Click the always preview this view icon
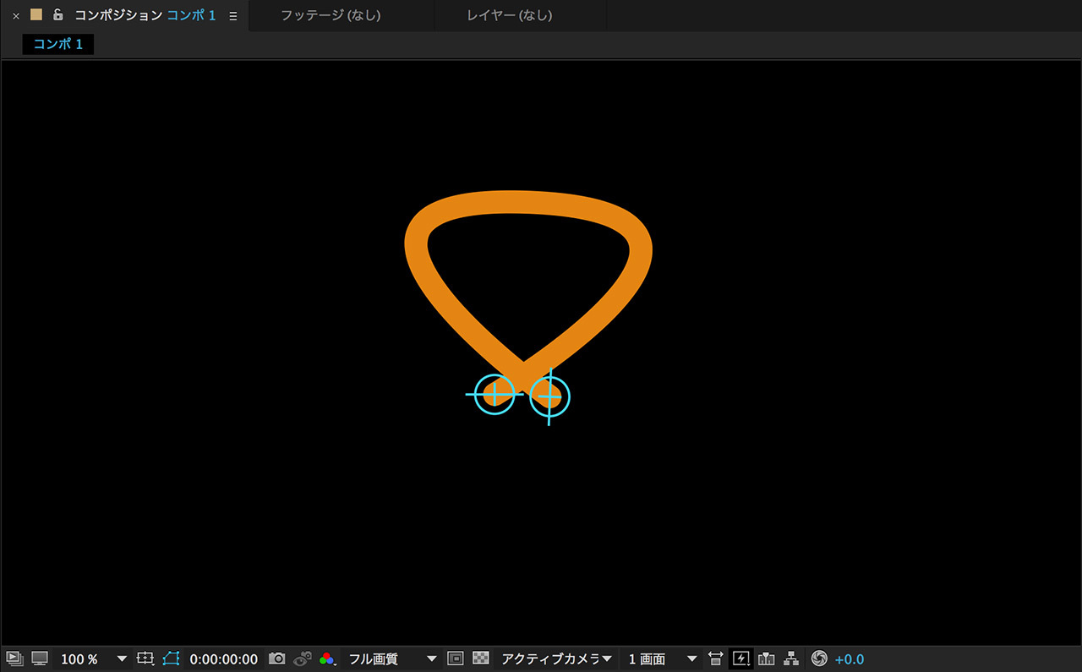Viewport: 1082px width, 672px height. point(14,658)
